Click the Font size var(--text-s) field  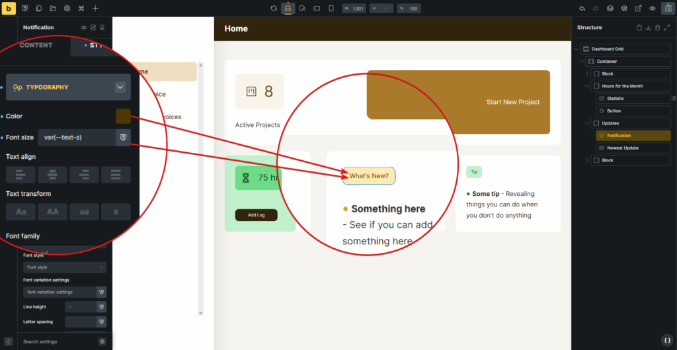pos(77,138)
